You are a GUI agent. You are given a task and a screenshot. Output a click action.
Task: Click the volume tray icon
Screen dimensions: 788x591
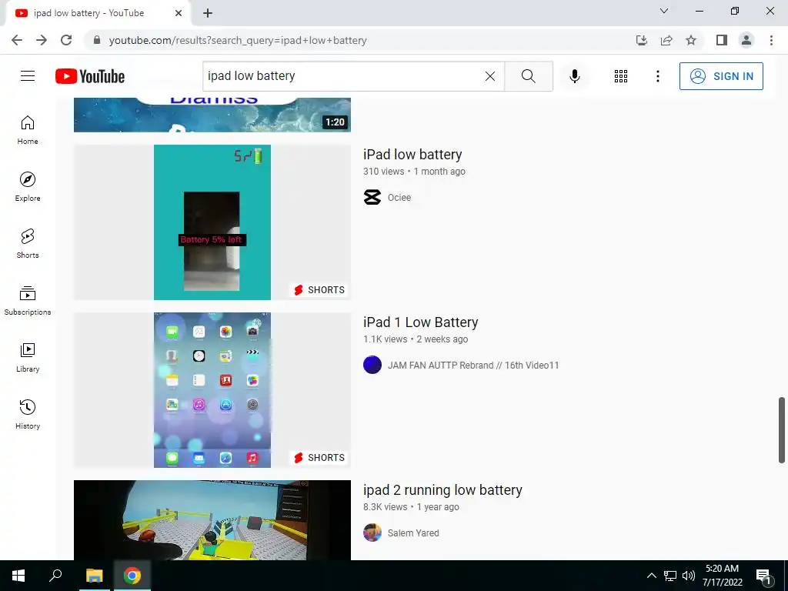click(x=689, y=576)
